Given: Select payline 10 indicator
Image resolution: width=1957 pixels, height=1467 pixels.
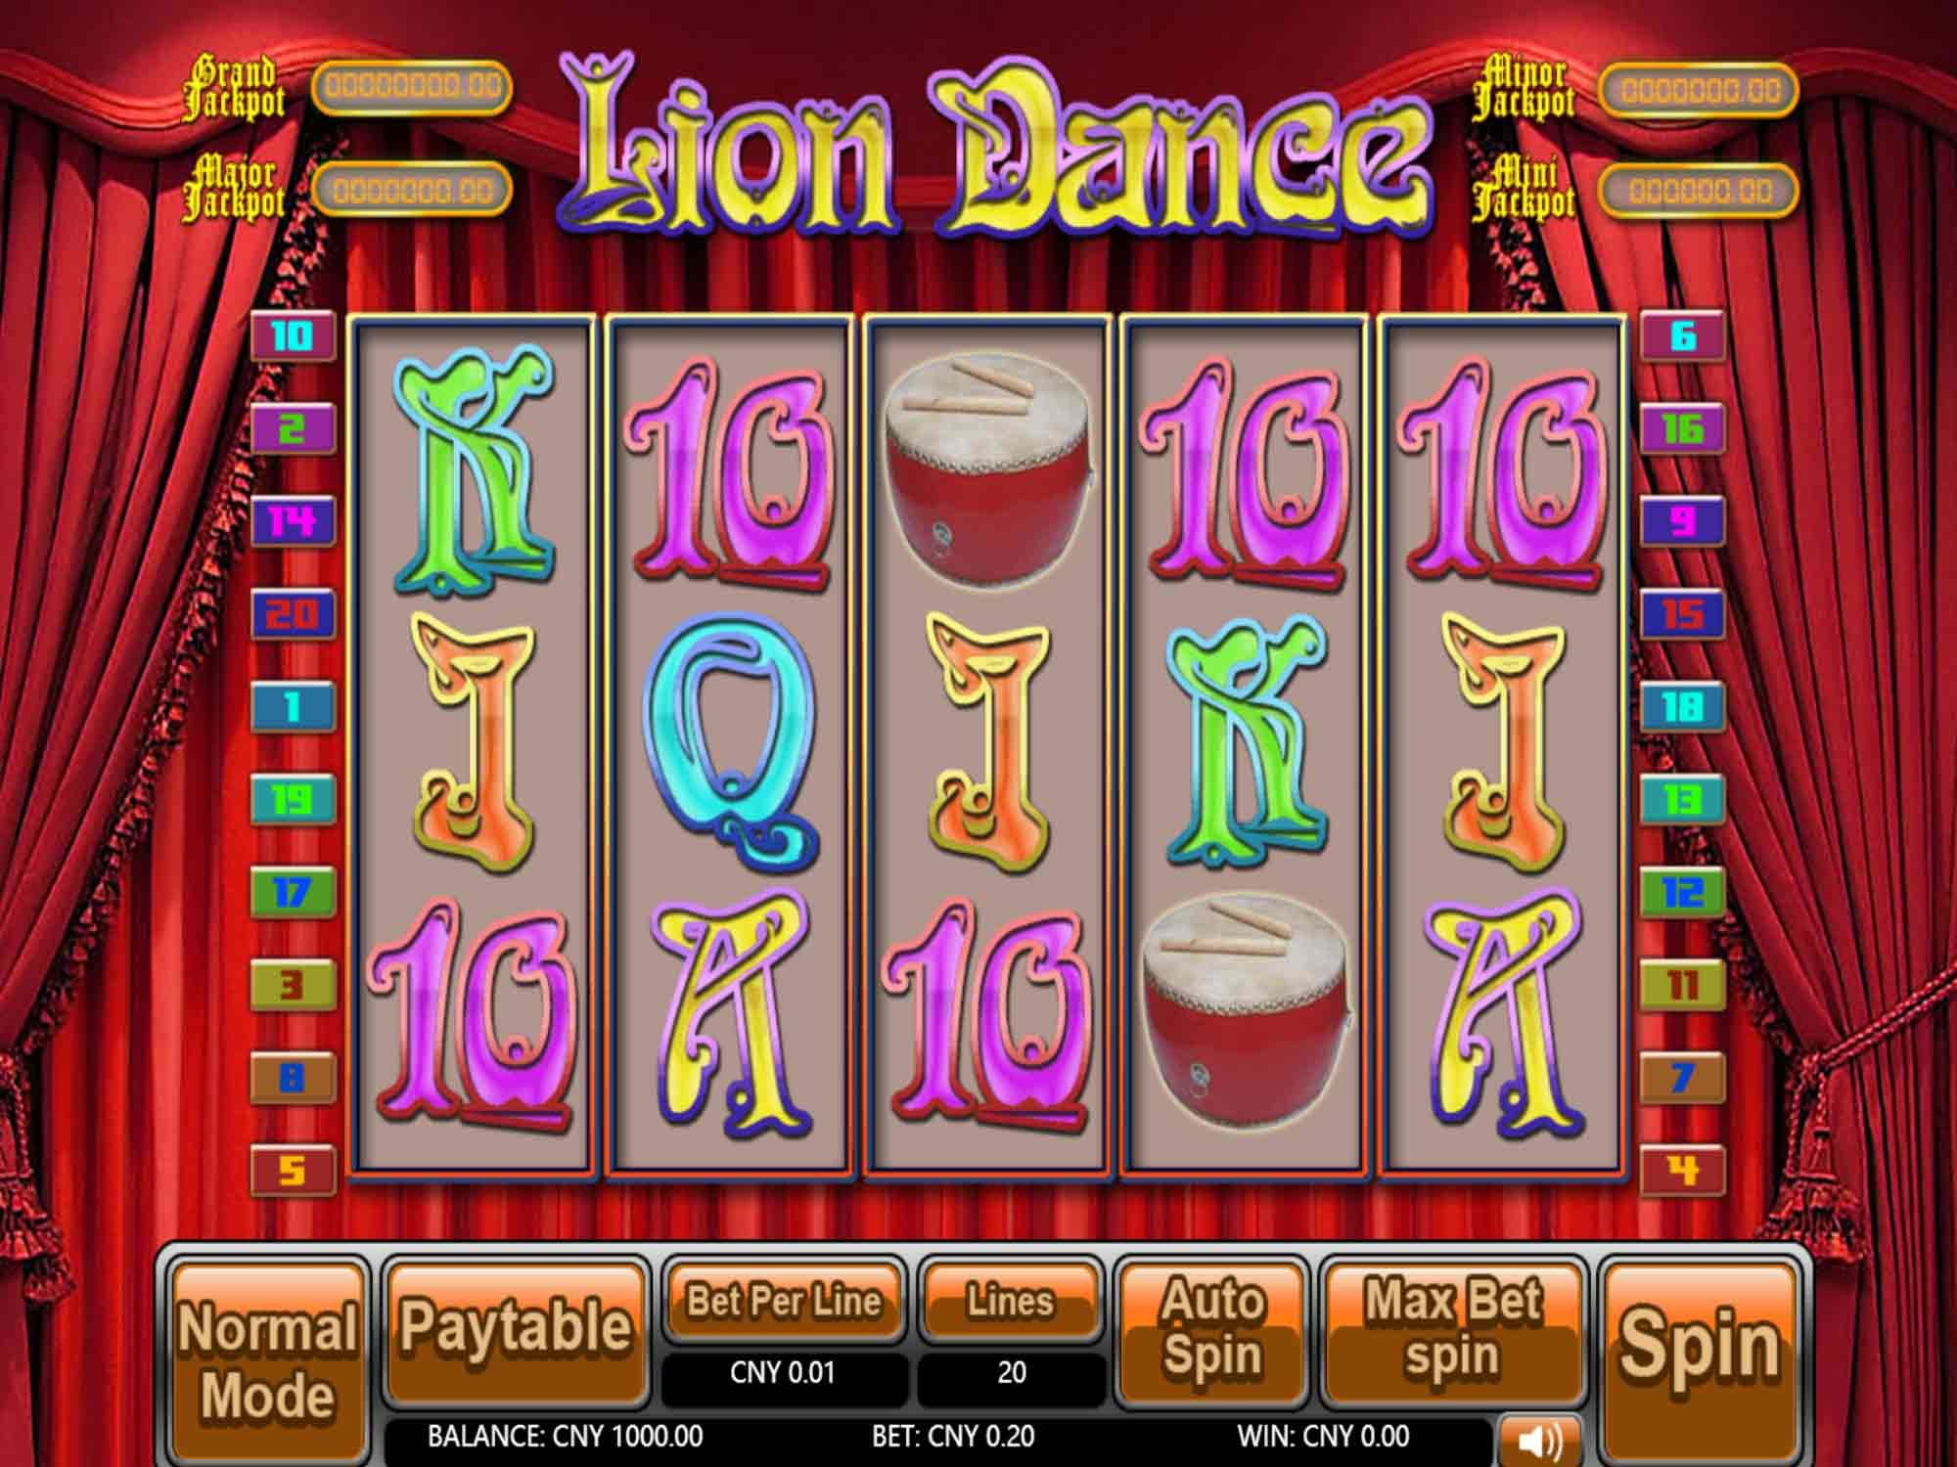Looking at the screenshot, I should pyautogui.click(x=293, y=337).
